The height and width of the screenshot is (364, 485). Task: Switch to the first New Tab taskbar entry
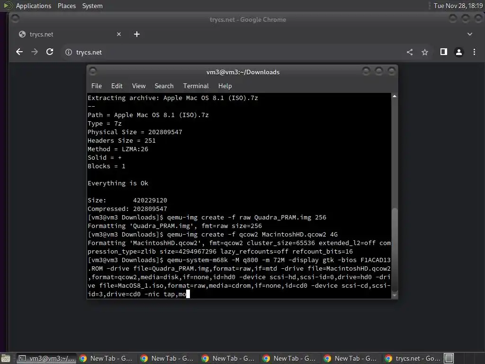pyautogui.click(x=106, y=358)
